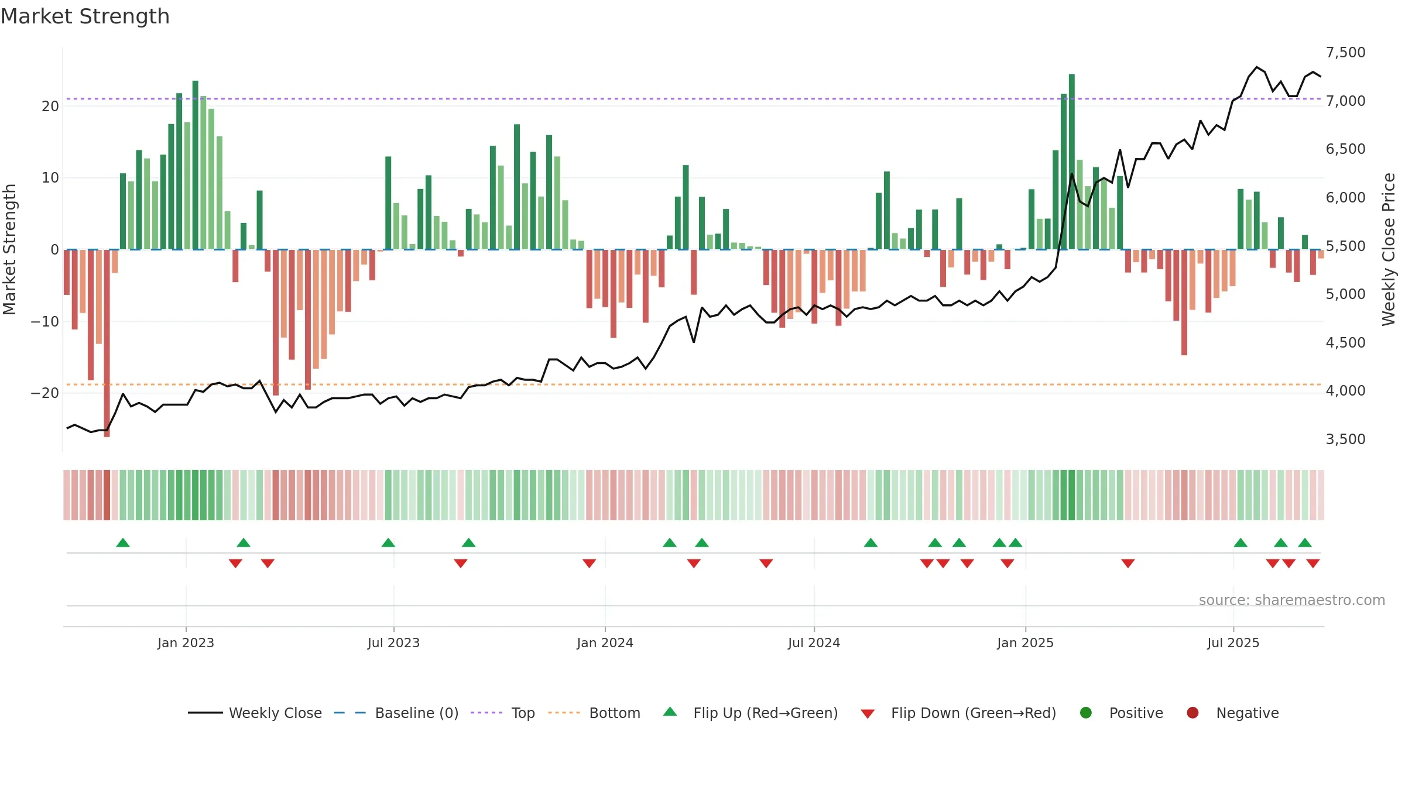Image resolution: width=1405 pixels, height=790 pixels.
Task: Click the purple dotted Top legend sample
Action: point(486,713)
